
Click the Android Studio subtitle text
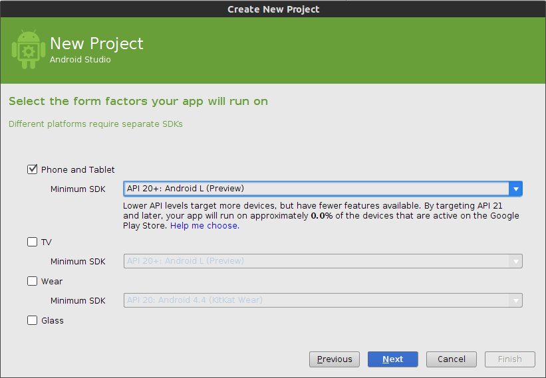pos(80,60)
